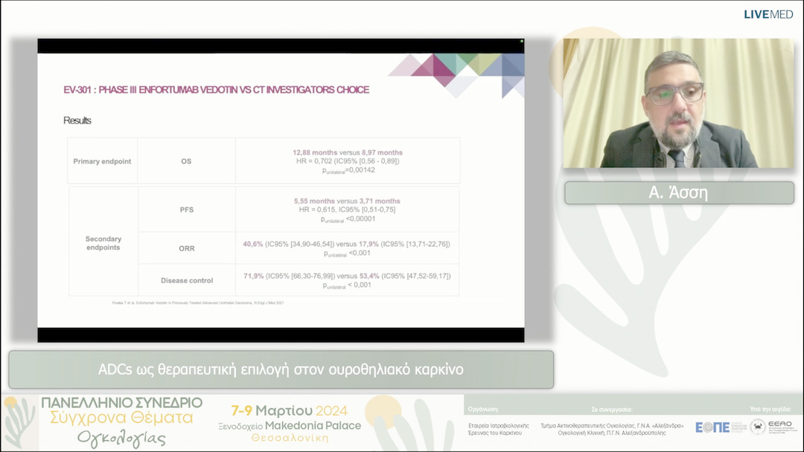Click 'Σύγχρονα Θέματα' in the banner
Image resolution: width=804 pixels, height=452 pixels.
tap(121, 418)
